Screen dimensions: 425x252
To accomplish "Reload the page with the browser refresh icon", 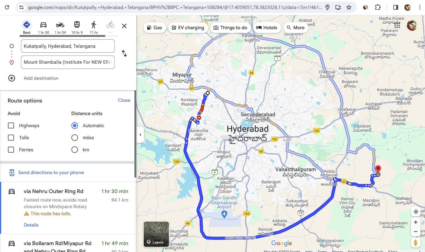I will point(7,7).
